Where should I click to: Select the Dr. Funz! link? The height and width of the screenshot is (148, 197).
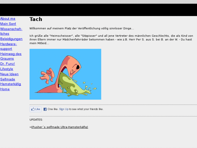point(8,64)
